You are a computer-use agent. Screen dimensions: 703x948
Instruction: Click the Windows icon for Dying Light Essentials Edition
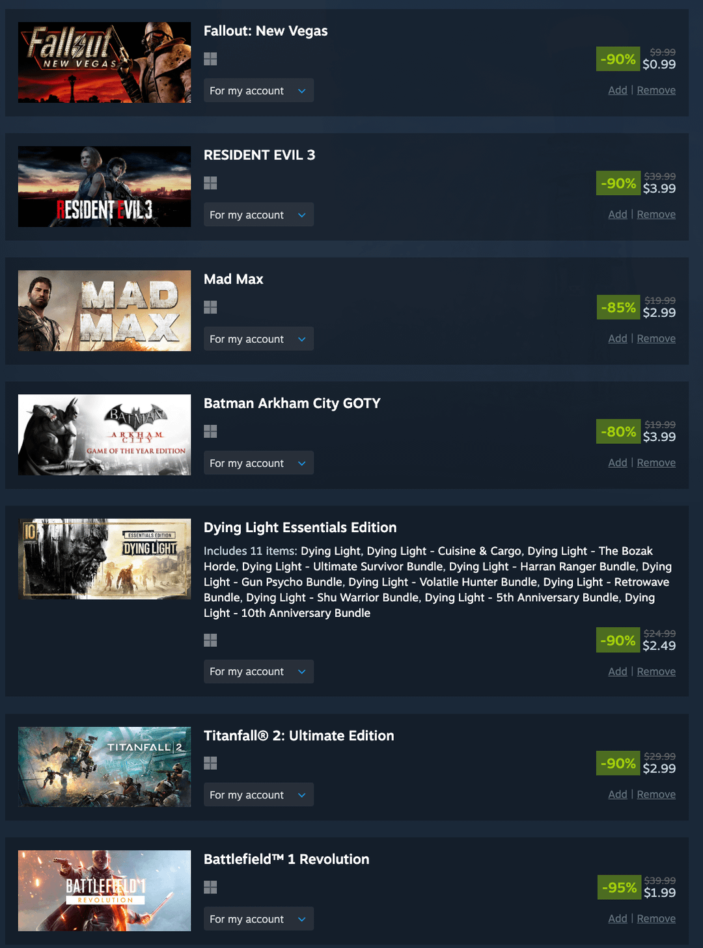click(210, 640)
